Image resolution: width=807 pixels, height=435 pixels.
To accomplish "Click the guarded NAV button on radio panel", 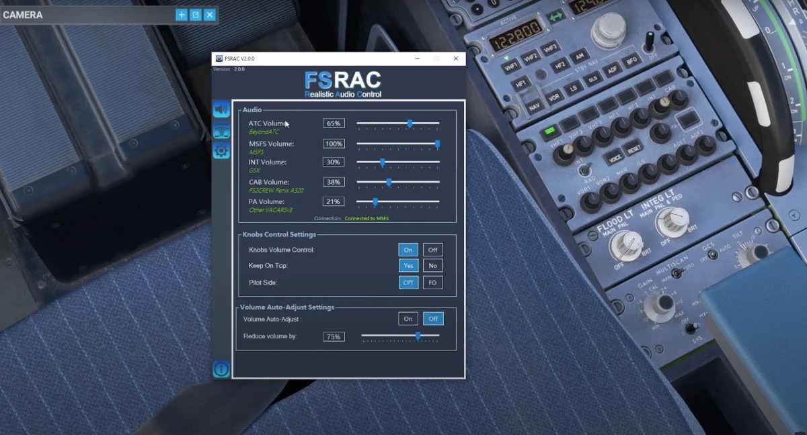I will [x=534, y=106].
